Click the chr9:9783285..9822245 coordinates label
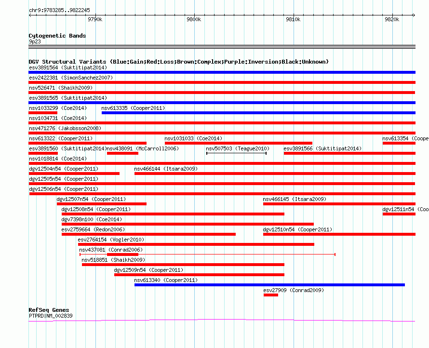Viewport: 429px width, 348px height. pos(59,10)
